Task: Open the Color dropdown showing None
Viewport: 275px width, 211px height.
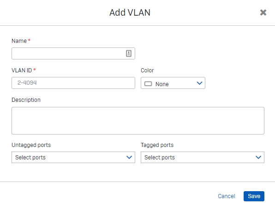Action: coord(173,83)
